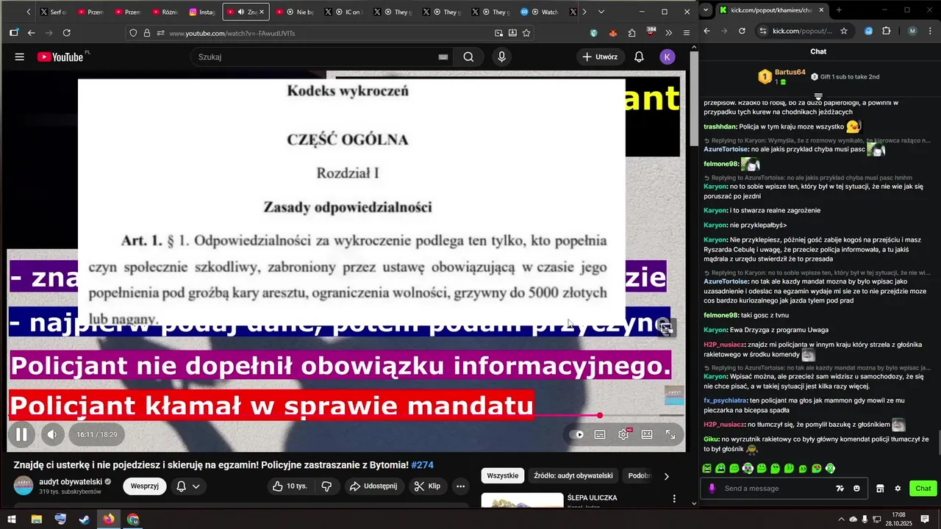Open the YouTube guide hamburger menu
This screenshot has width=941, height=529.
point(20,57)
